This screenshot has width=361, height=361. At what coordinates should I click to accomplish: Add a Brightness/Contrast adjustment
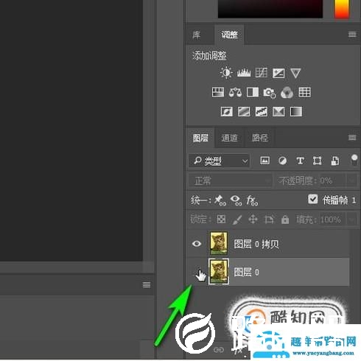pyautogui.click(x=226, y=73)
